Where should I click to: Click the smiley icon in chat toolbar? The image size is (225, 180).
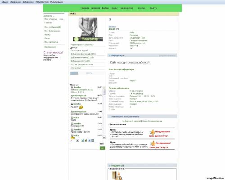86,140
